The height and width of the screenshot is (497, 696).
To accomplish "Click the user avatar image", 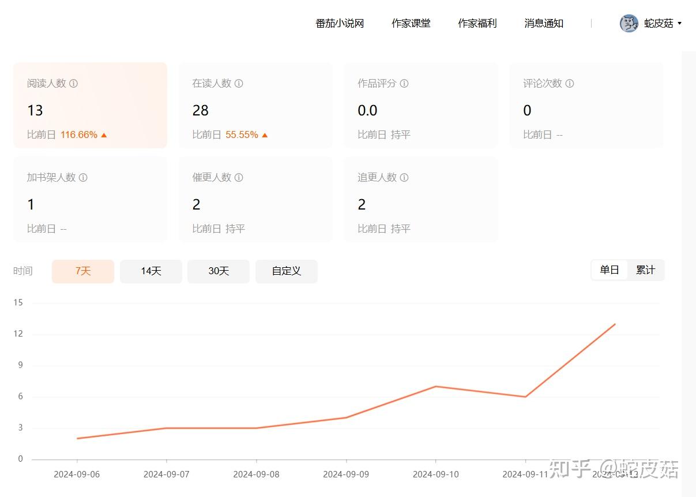I will (x=629, y=24).
